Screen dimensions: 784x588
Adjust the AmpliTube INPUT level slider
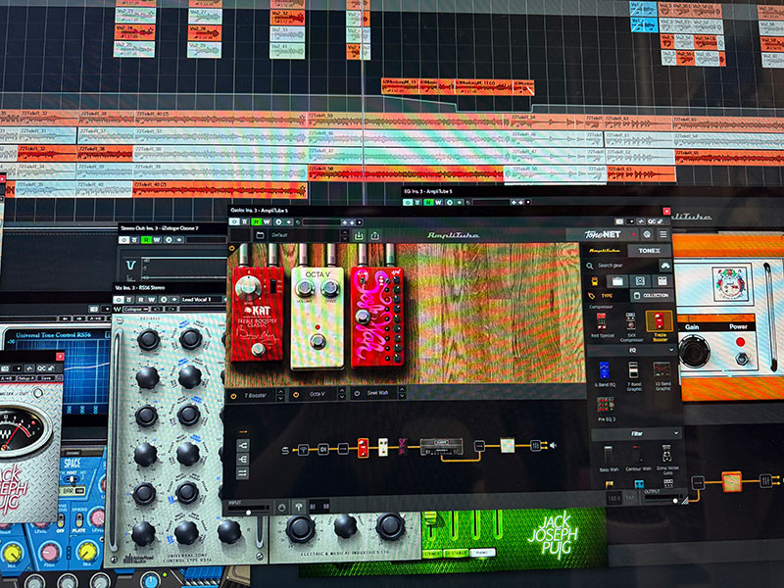(249, 512)
